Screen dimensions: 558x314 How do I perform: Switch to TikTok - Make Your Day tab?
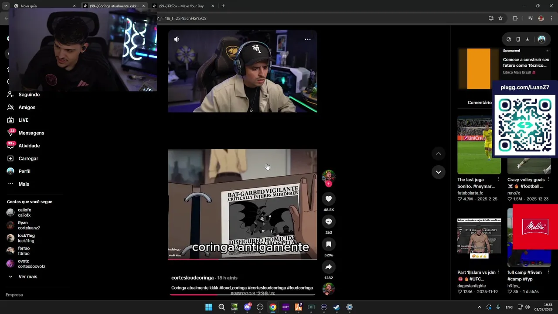point(183,6)
